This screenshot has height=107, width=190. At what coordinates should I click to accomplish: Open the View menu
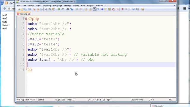[38, 6]
